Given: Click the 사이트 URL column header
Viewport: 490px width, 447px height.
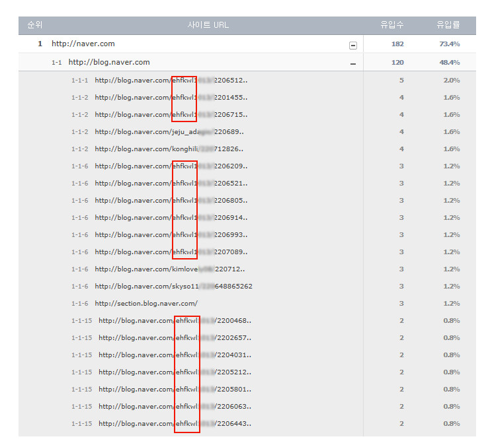Looking at the screenshot, I should click(208, 25).
